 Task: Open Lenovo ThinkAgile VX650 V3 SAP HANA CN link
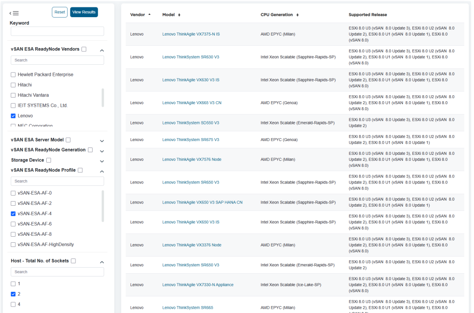pos(202,202)
